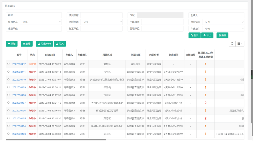253x141 pixels.
Task: Select the radio button for row 2022030412
Action: point(9,64)
